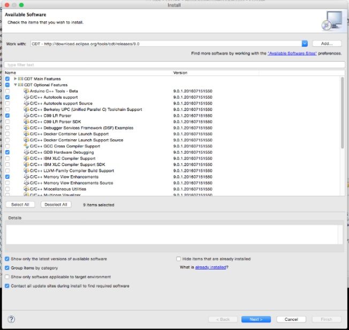
Task: Click the CDT Optional Features category icon
Action: pos(20,85)
